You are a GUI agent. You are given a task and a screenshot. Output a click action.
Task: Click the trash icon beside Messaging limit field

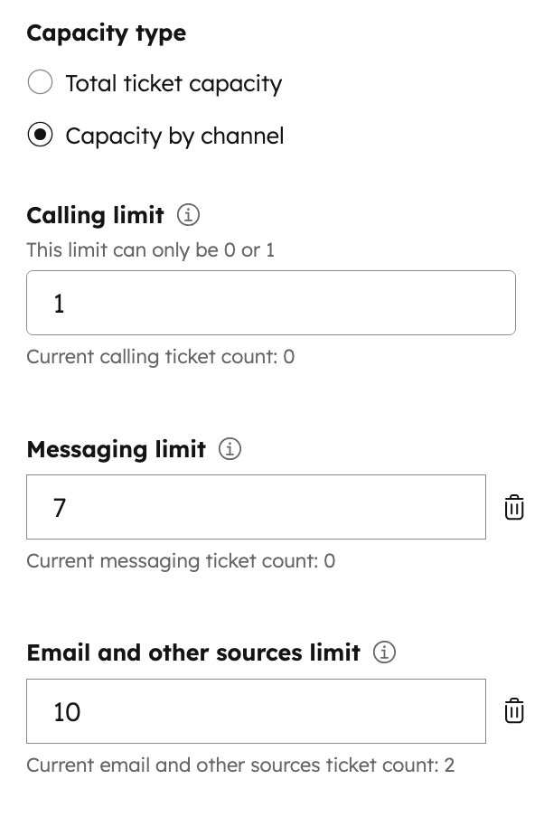(x=513, y=507)
